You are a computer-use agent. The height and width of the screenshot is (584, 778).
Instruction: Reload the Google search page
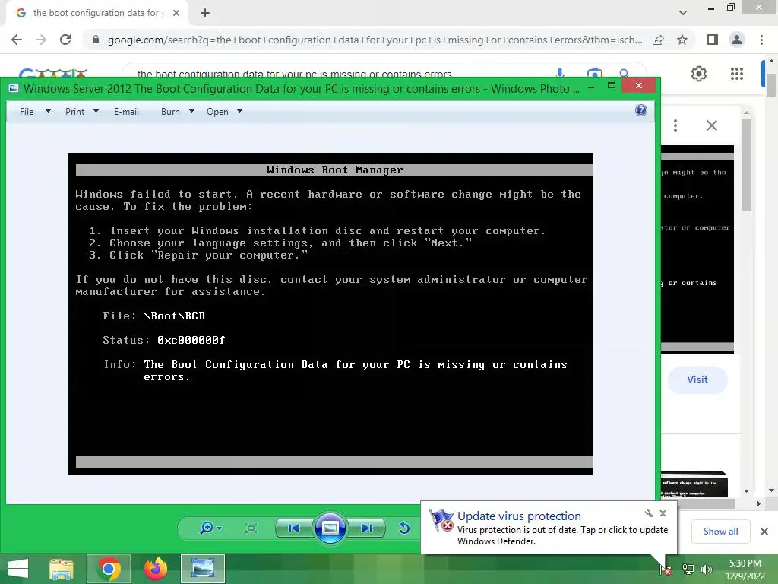pyautogui.click(x=65, y=40)
